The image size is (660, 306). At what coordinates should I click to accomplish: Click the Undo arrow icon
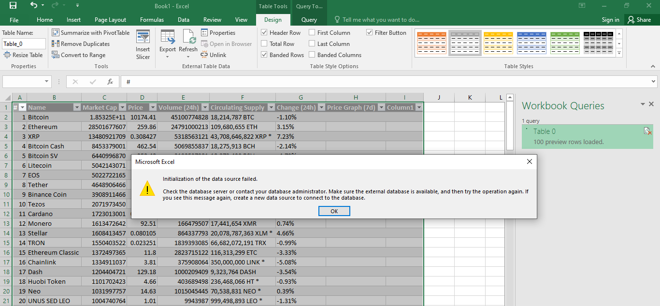33,6
